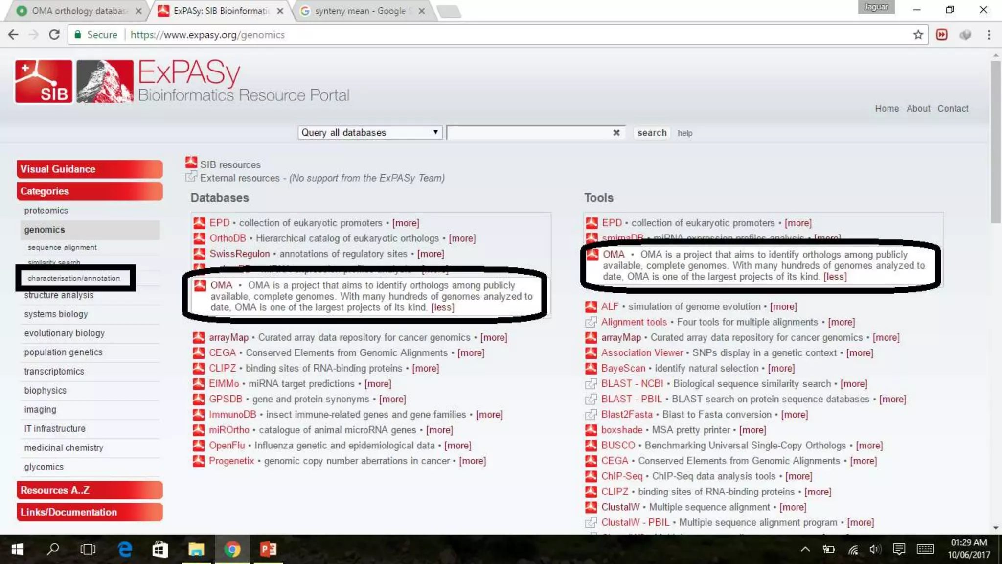Click the SIB logo icon
The width and height of the screenshot is (1002, 564).
tap(44, 81)
